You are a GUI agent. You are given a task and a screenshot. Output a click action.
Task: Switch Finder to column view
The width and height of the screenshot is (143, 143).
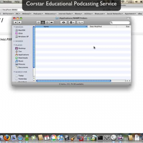tap(47, 23)
